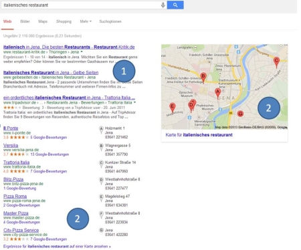Click 13 Google-Bewertungen for Versilia
301x250 pixels.
49,154
